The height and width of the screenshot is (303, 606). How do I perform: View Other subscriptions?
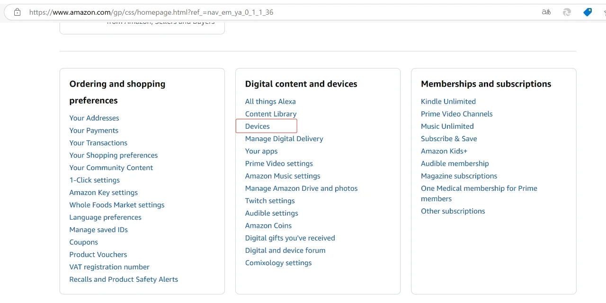[x=453, y=211]
